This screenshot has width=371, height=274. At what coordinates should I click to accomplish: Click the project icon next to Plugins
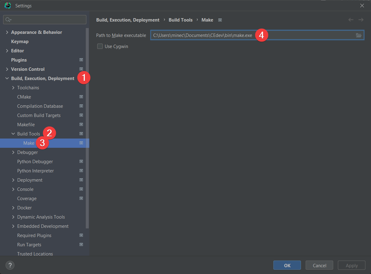coord(81,60)
